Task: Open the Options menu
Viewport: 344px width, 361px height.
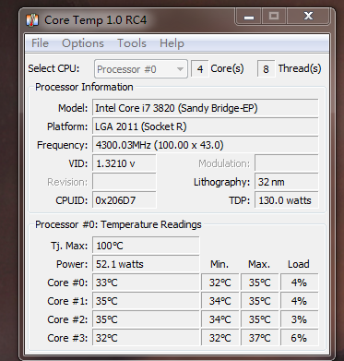Action: [x=83, y=43]
